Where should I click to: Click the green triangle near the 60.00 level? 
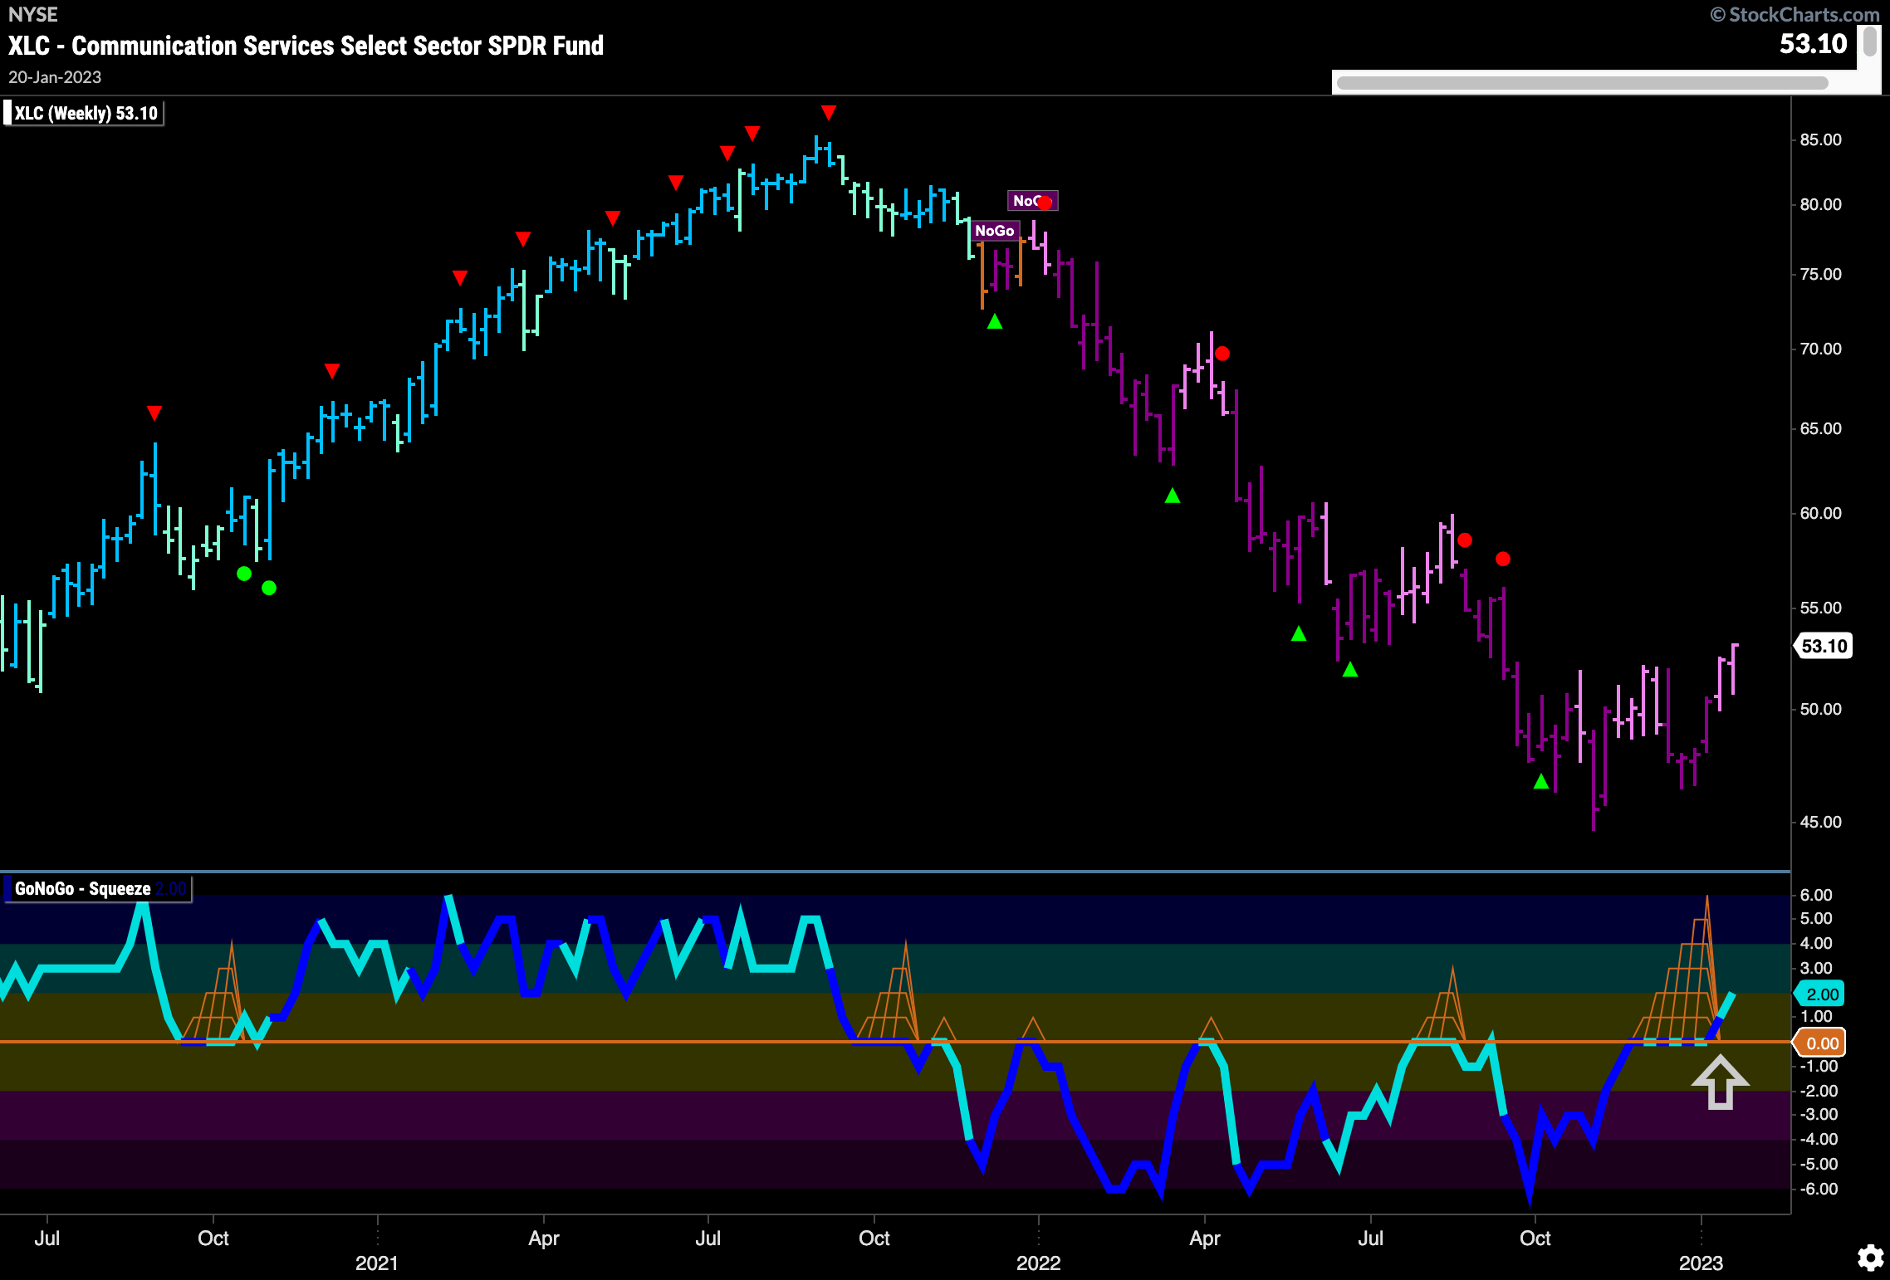[x=1172, y=496]
